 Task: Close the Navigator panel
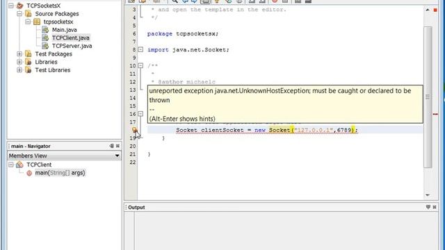(x=118, y=146)
